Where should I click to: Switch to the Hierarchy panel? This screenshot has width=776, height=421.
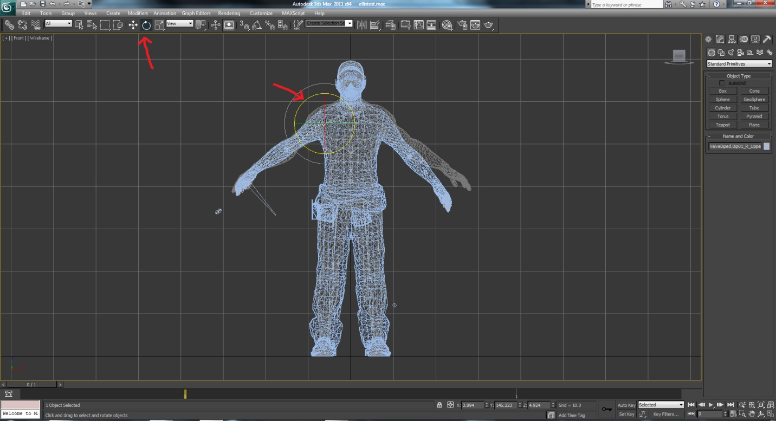(732, 40)
